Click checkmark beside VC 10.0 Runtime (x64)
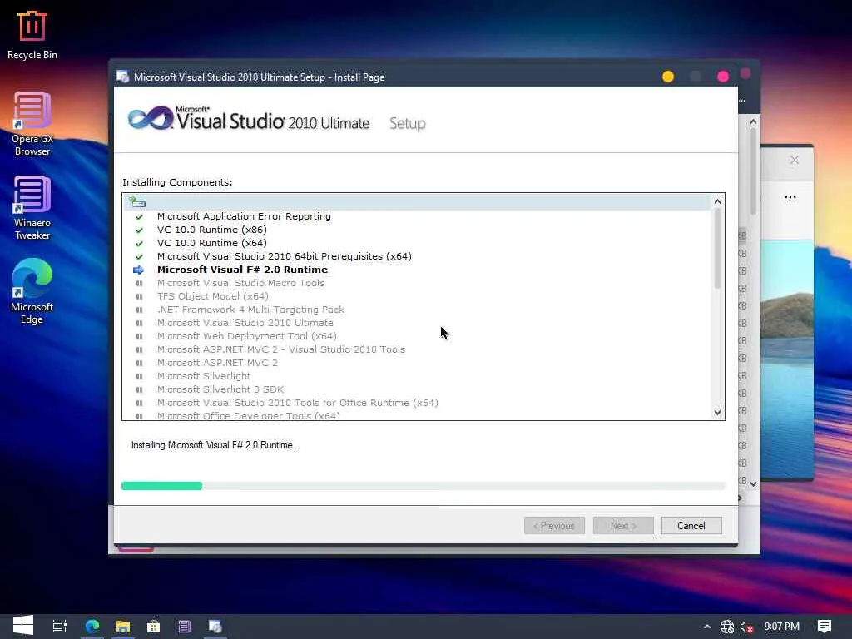 click(139, 244)
